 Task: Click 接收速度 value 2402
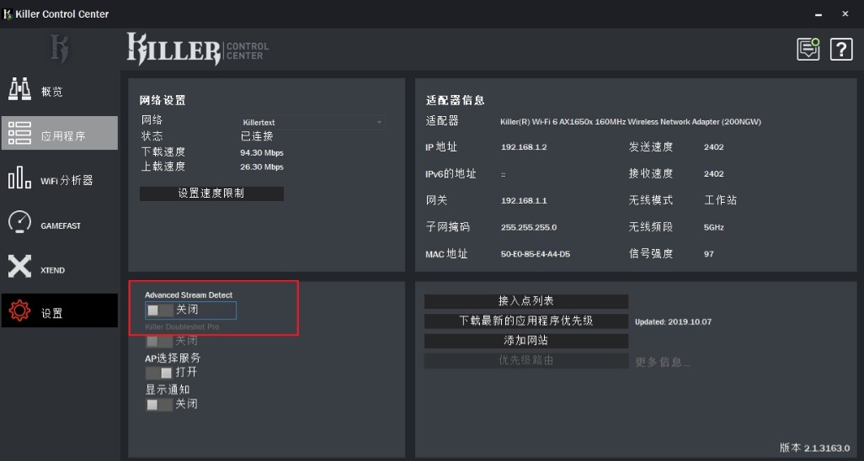[713, 173]
